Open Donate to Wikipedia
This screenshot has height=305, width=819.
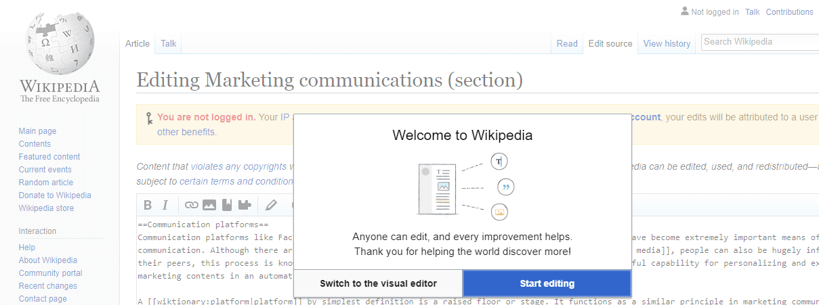(55, 195)
